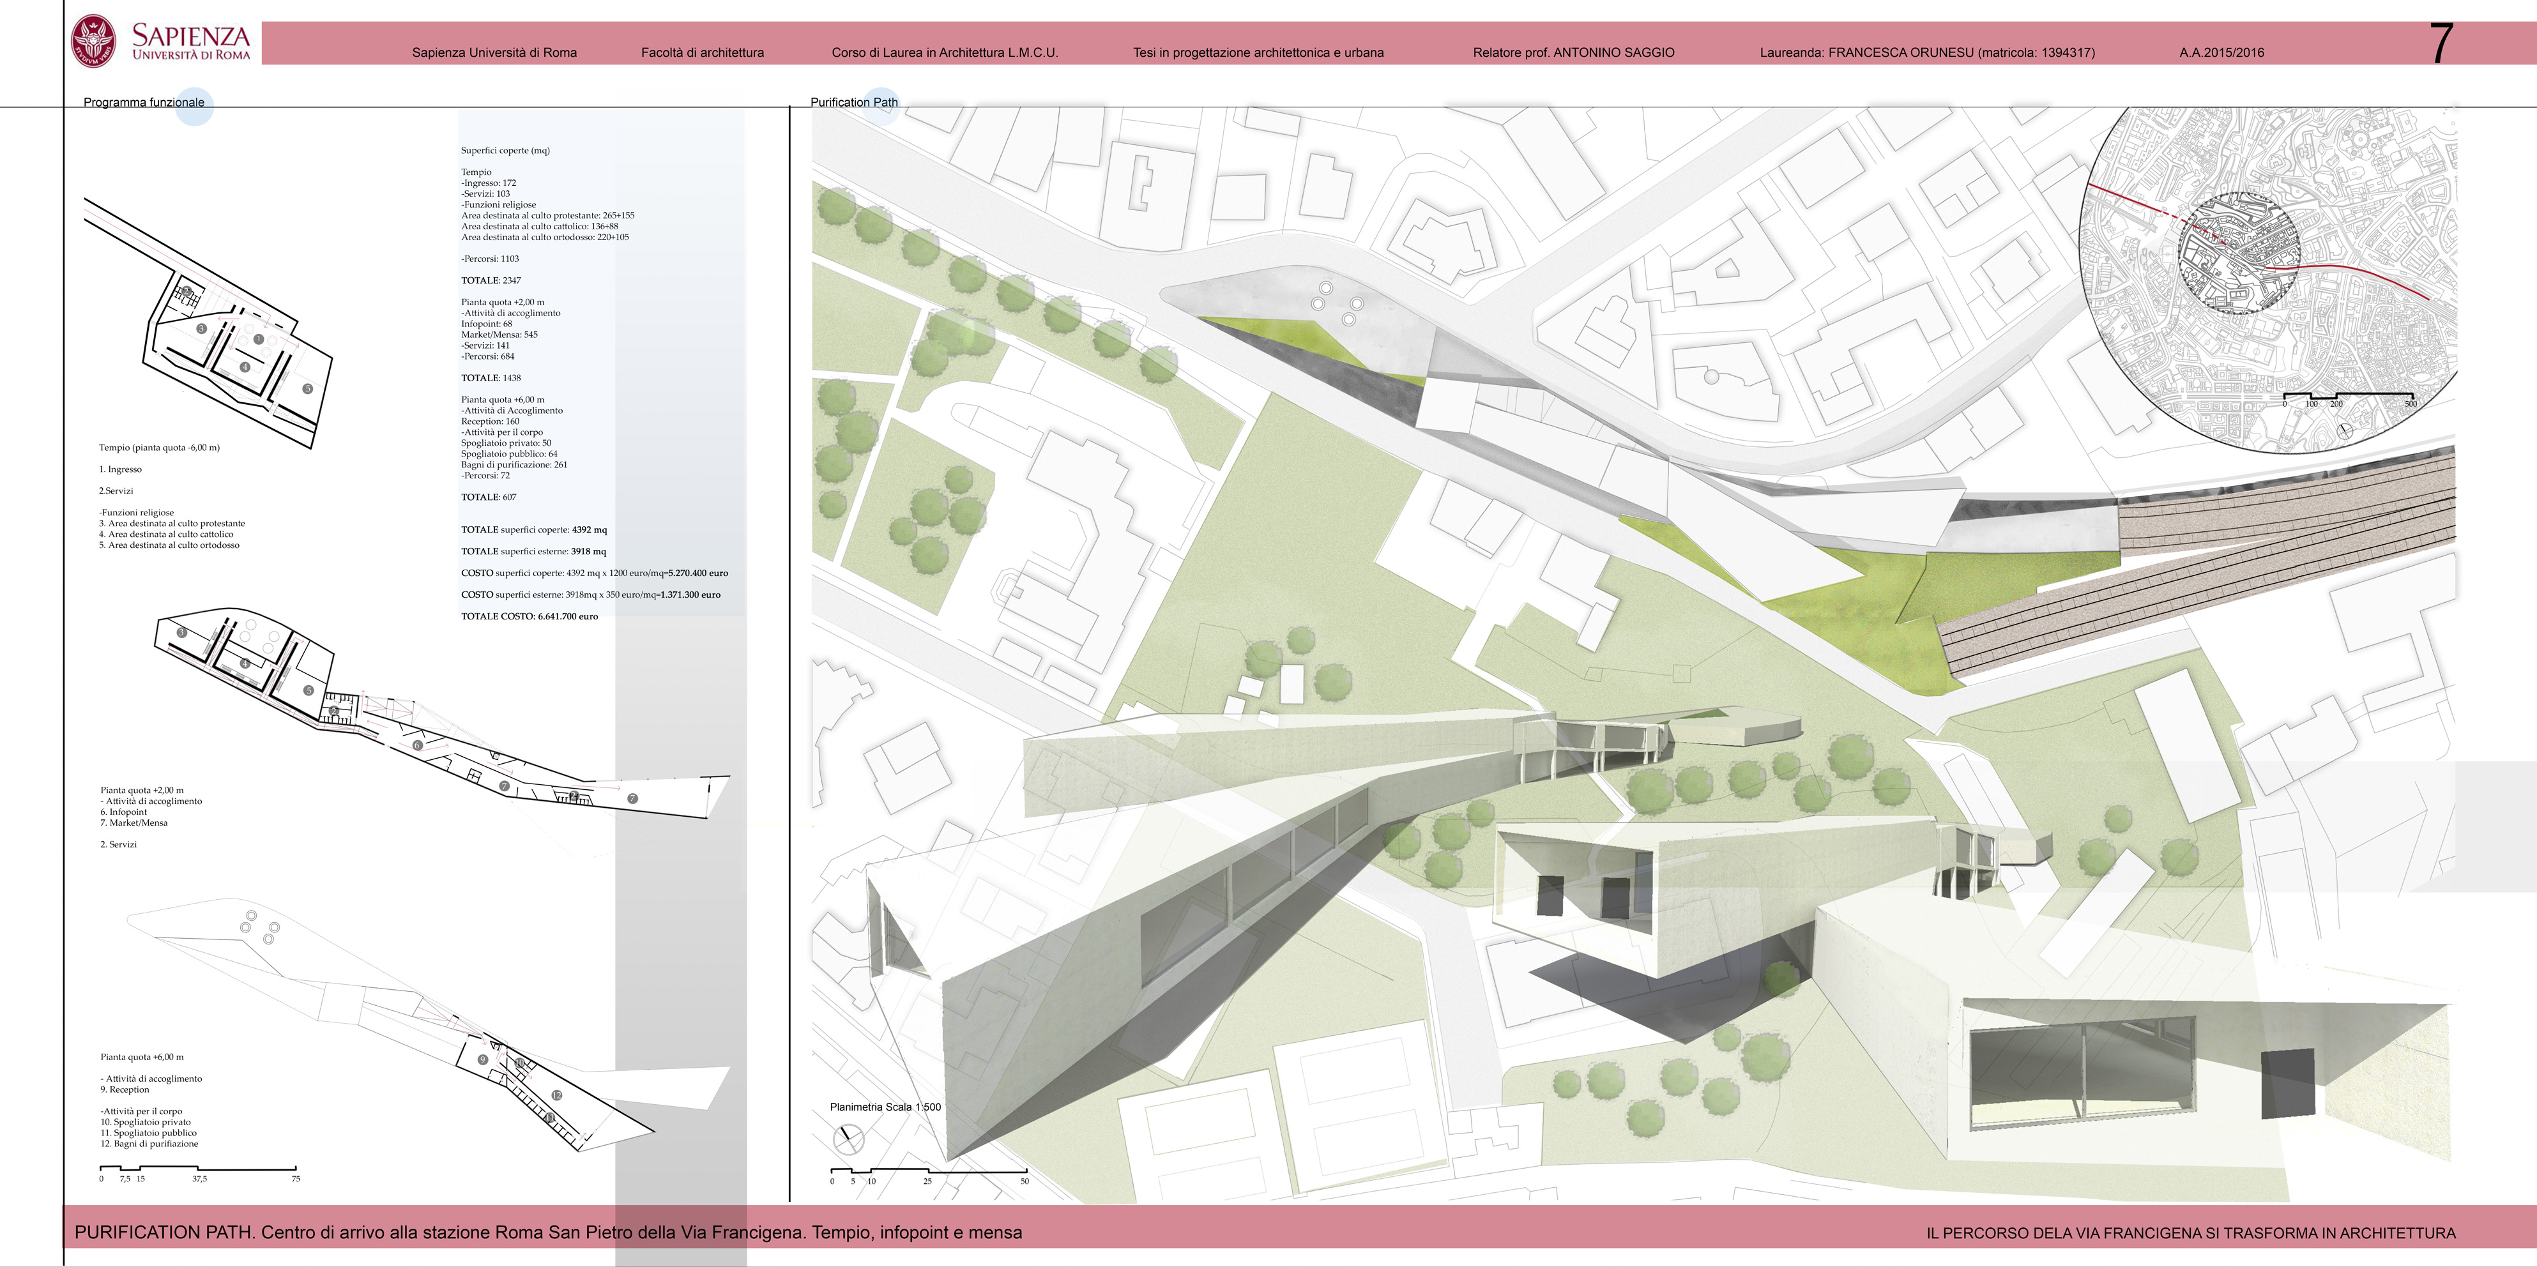Click the Sapienza university crest logo
This screenshot has height=1267, width=2537.
click(93, 42)
